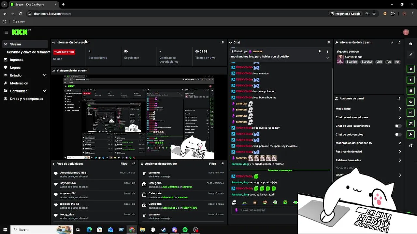
Task: Pop out the Información de la sesión panel
Action: 222,42
